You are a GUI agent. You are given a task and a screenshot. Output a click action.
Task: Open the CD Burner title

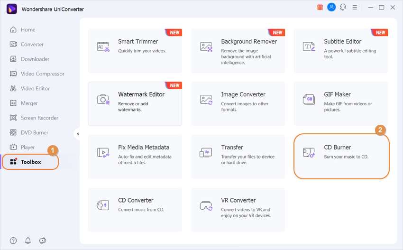[337, 148]
